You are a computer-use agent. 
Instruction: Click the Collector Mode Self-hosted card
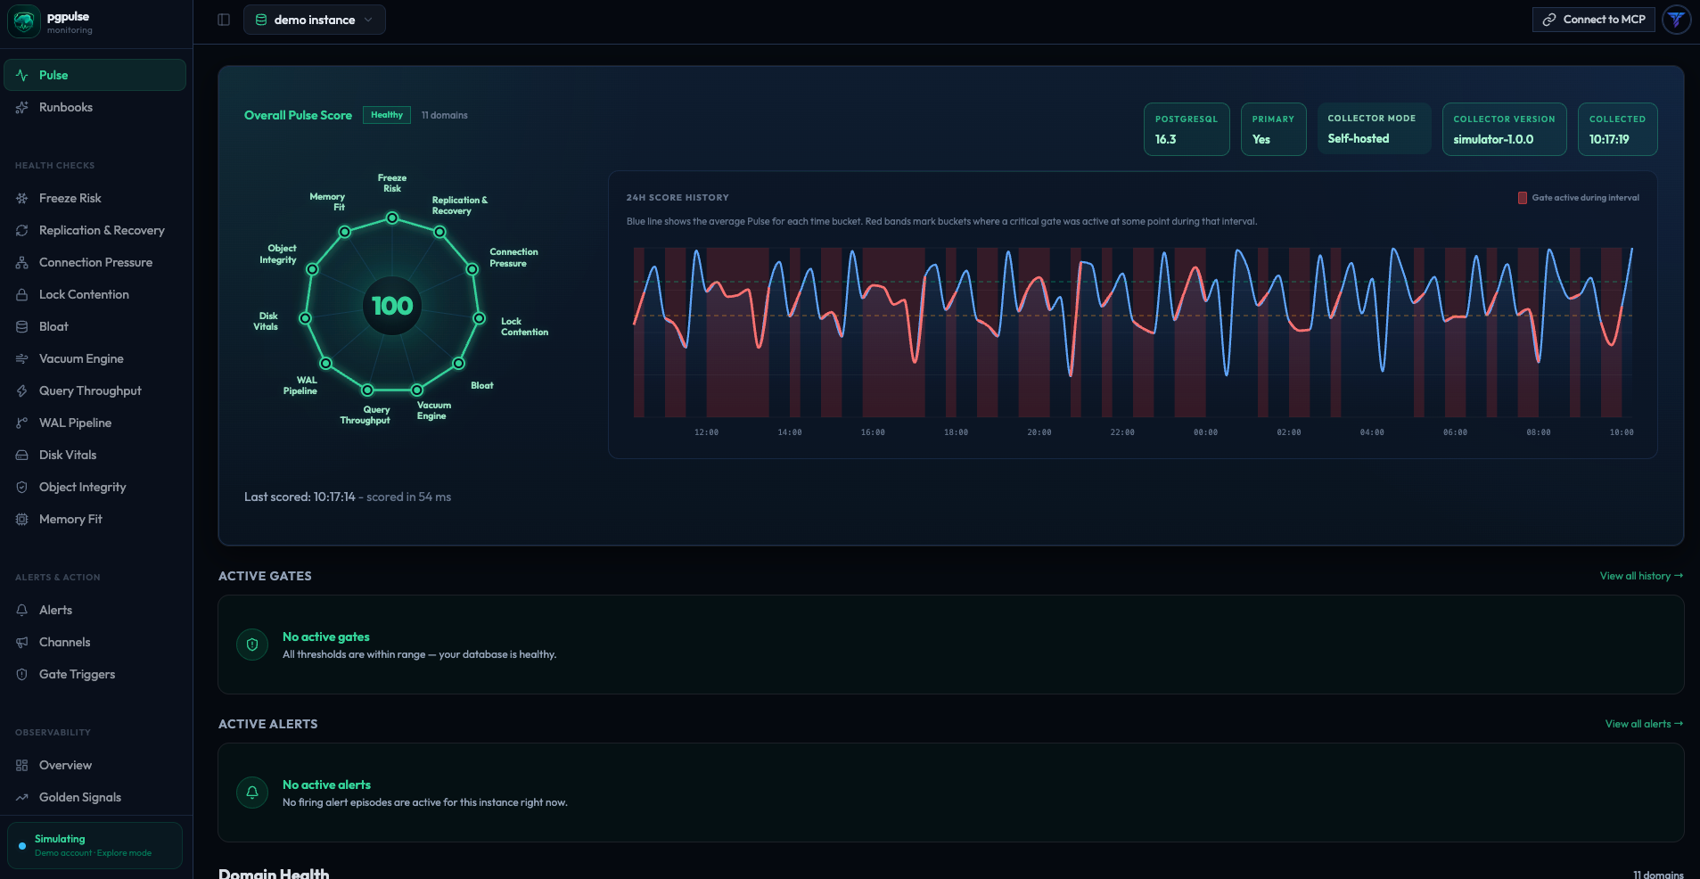coord(1374,129)
